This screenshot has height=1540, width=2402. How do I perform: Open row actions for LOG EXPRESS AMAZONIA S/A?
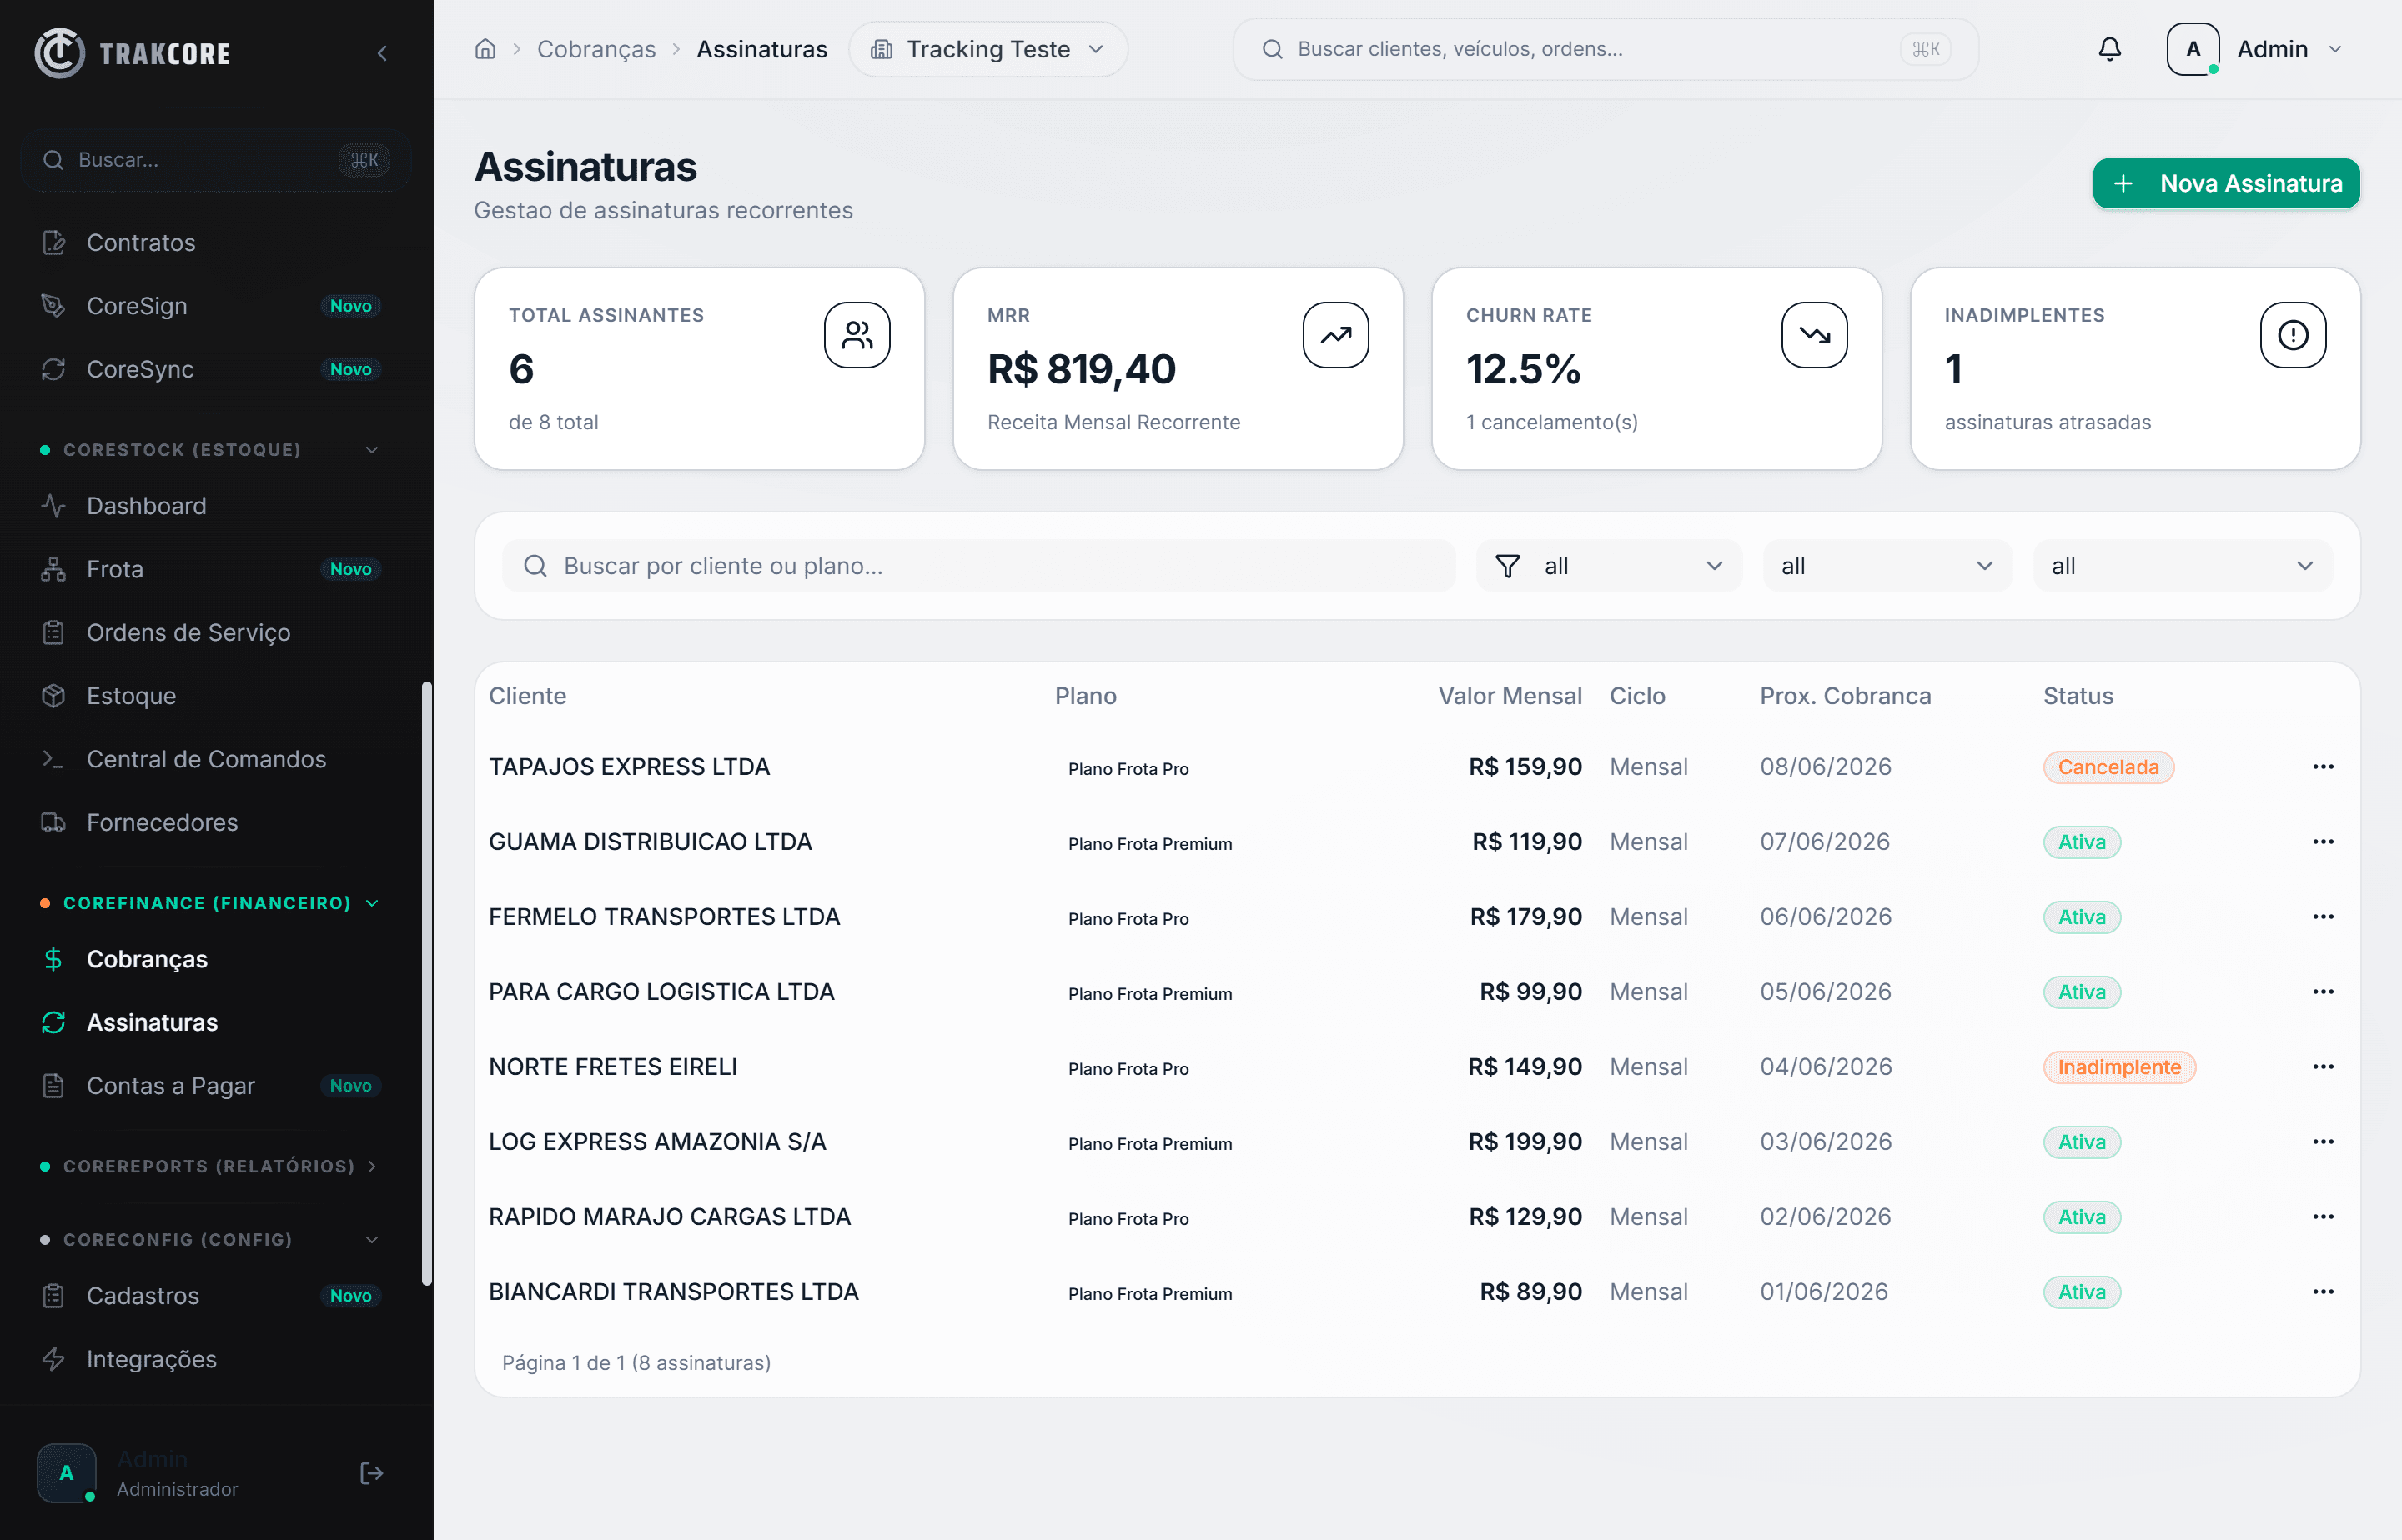pyautogui.click(x=2323, y=1142)
